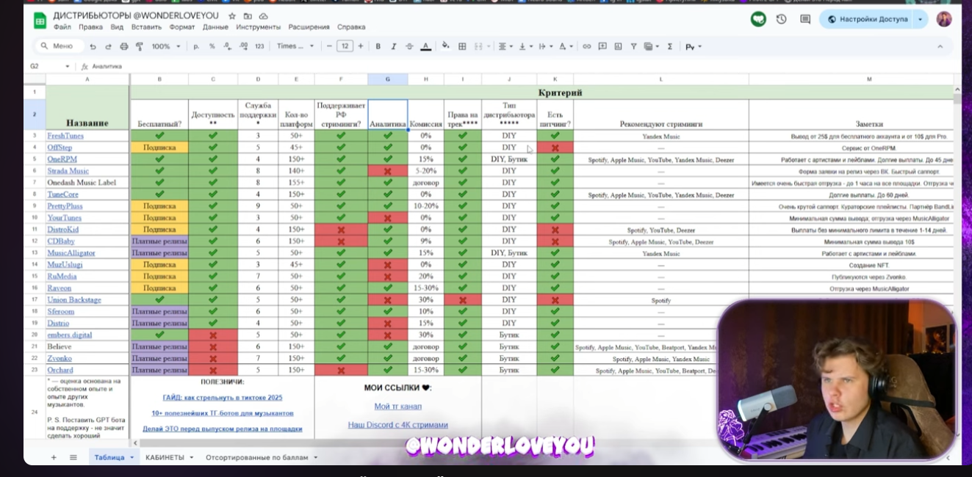The image size is (972, 477).
Task: Open the text rotation dropdown
Action: pyautogui.click(x=566, y=46)
